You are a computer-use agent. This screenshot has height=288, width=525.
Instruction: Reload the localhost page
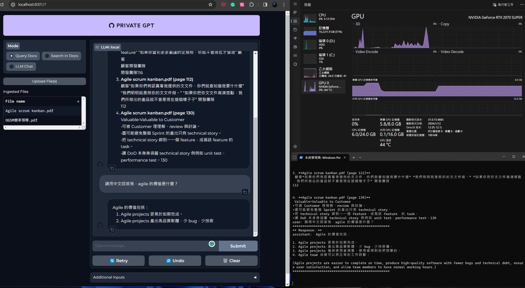[2, 5]
